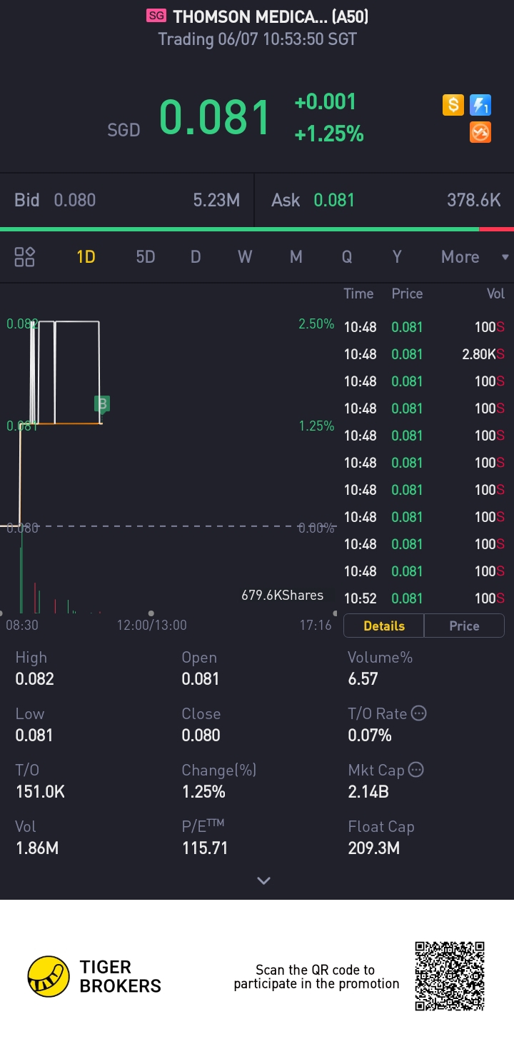Tap the Vol 1.86M value
Viewport: 514px width, 1054px height.
(36, 848)
